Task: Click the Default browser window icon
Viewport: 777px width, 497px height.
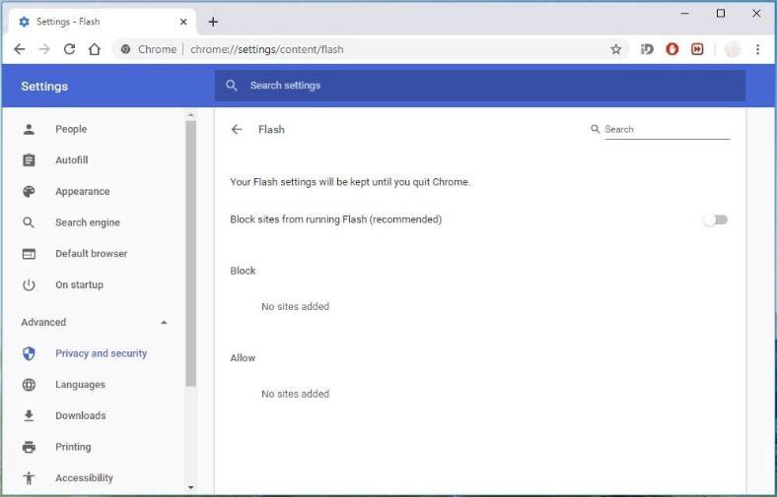Action: coord(29,254)
